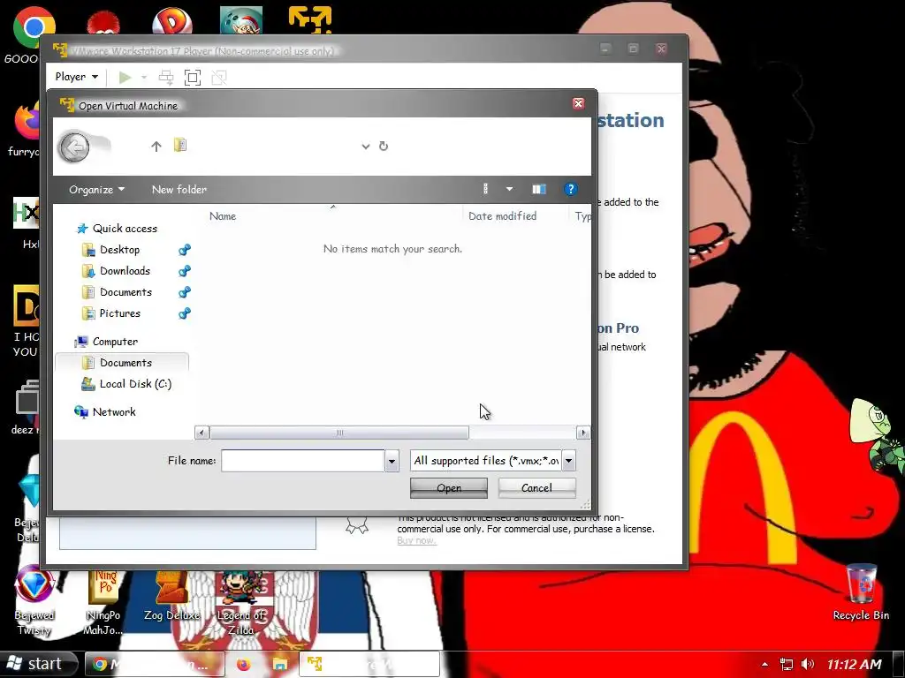The width and height of the screenshot is (905, 678).
Task: Close the Open Virtual Machine dialog
Action: tap(578, 104)
